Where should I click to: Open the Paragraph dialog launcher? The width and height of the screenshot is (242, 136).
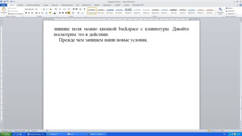[x=85, y=16]
